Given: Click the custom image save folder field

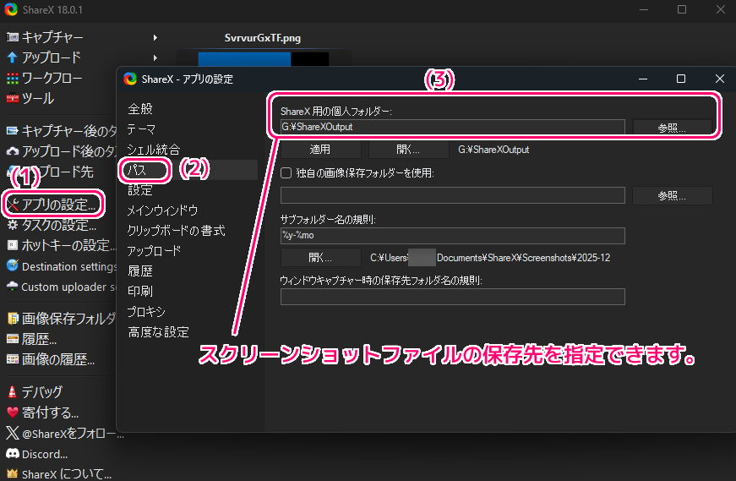Looking at the screenshot, I should [x=452, y=195].
